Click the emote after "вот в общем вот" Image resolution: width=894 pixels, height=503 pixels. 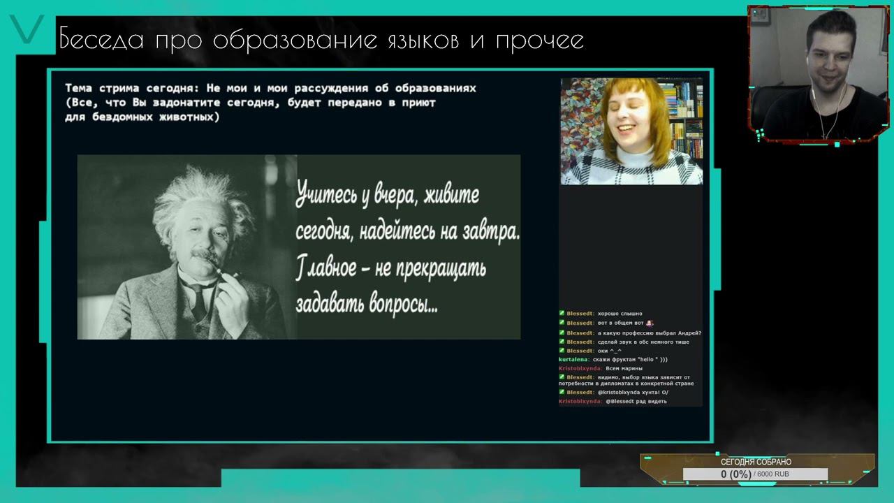[x=650, y=323]
